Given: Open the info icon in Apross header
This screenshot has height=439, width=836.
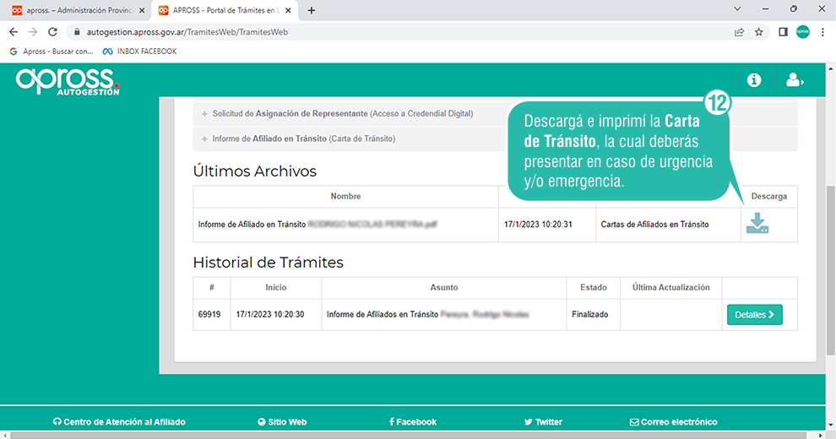Looking at the screenshot, I should [754, 80].
